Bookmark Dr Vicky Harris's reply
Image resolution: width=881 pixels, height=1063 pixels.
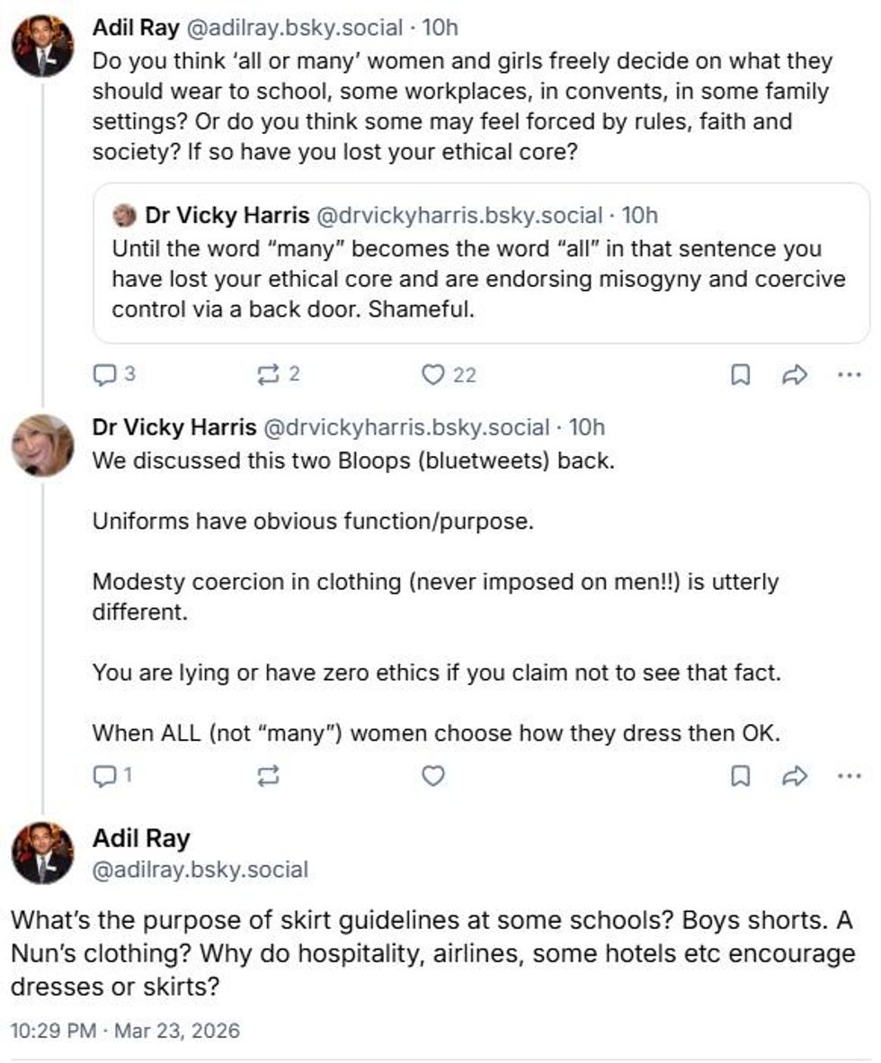[x=740, y=775]
